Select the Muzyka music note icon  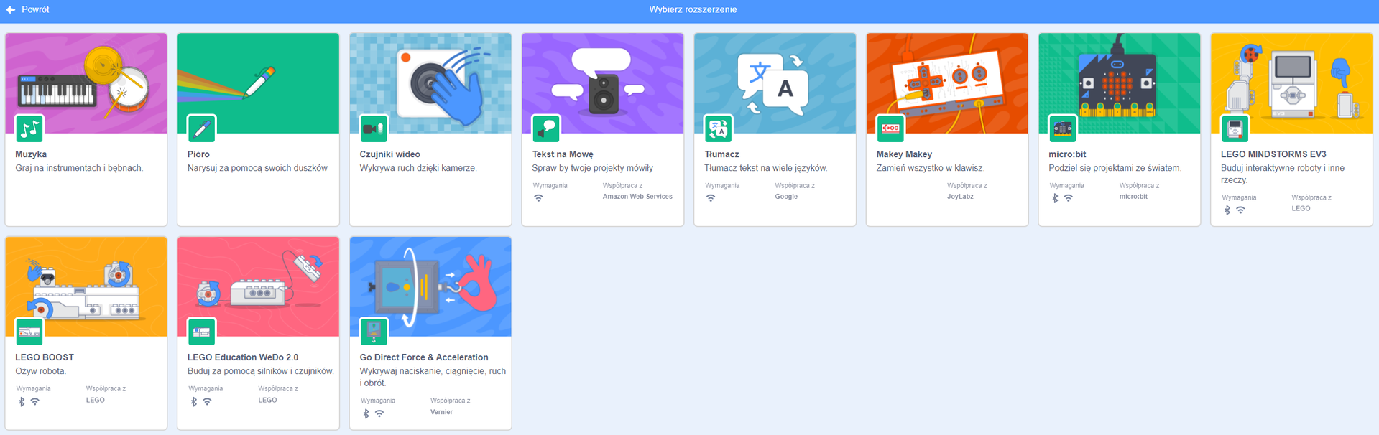pos(29,129)
